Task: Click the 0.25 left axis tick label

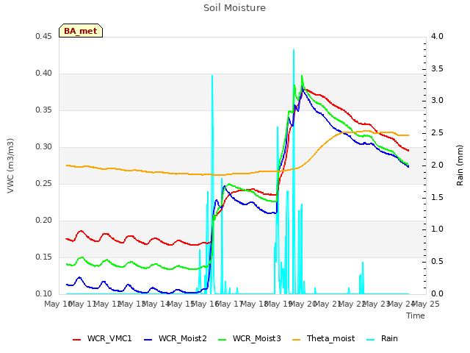Action: 43,183
